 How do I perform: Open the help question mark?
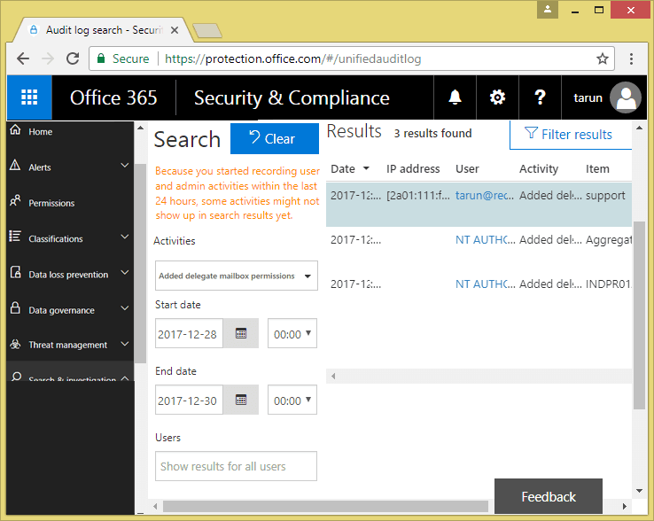coord(540,97)
